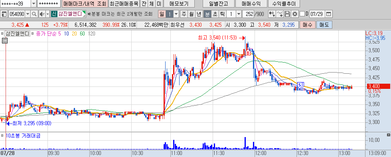Expand the account number dropdown arrow
391x157 pixels.
click(x=34, y=4)
